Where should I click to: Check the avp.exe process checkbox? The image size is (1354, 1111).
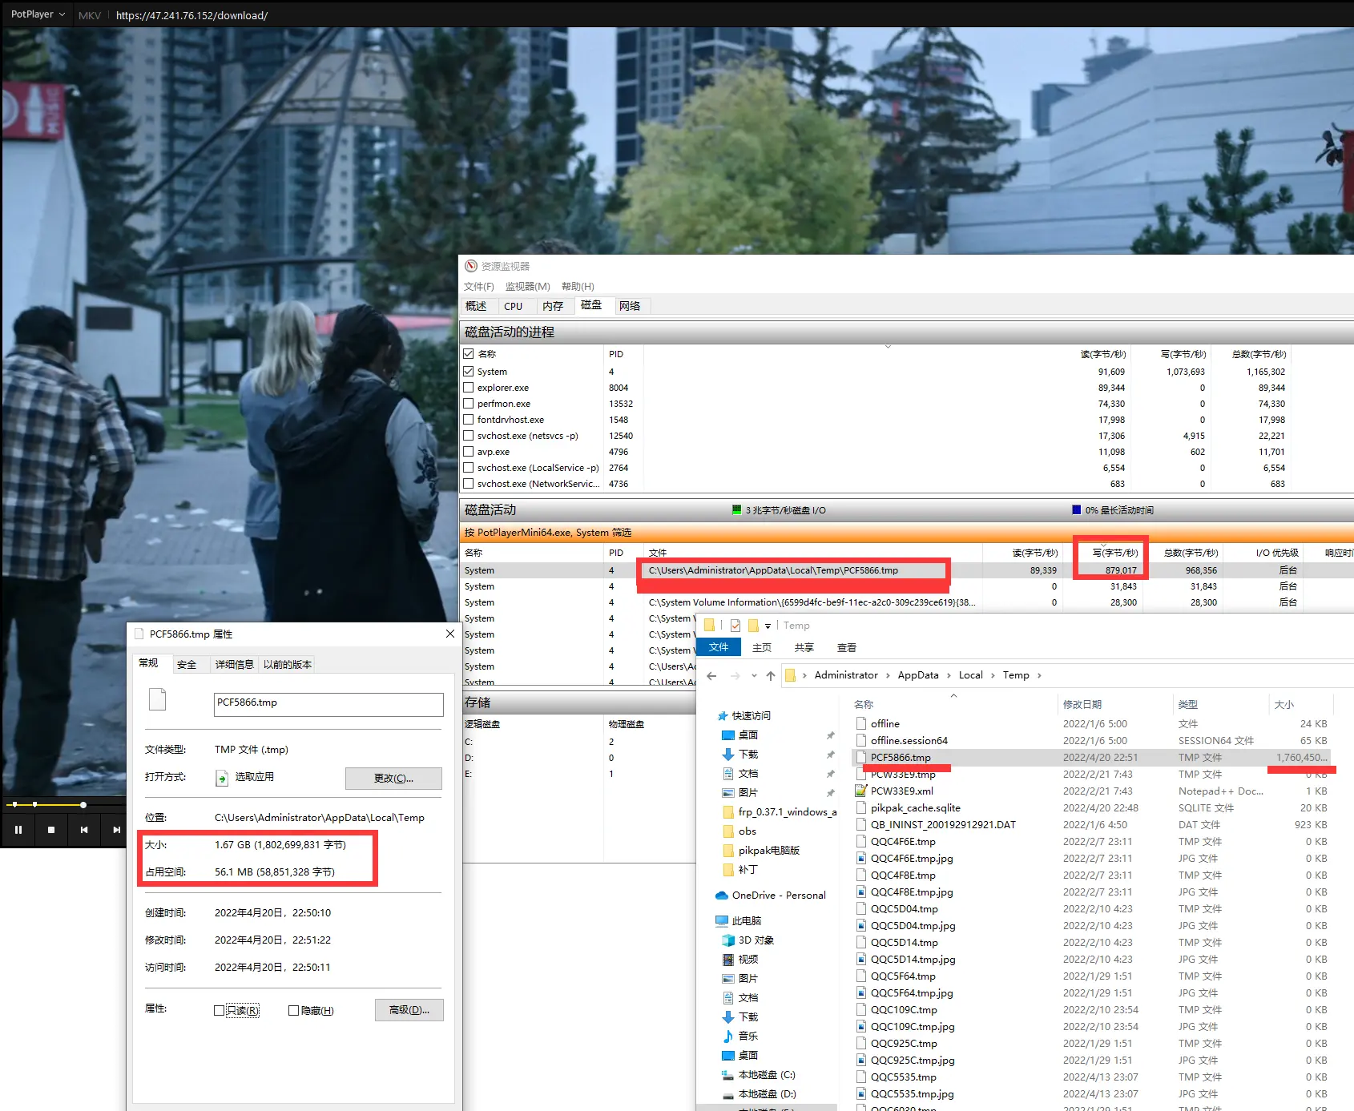(469, 452)
